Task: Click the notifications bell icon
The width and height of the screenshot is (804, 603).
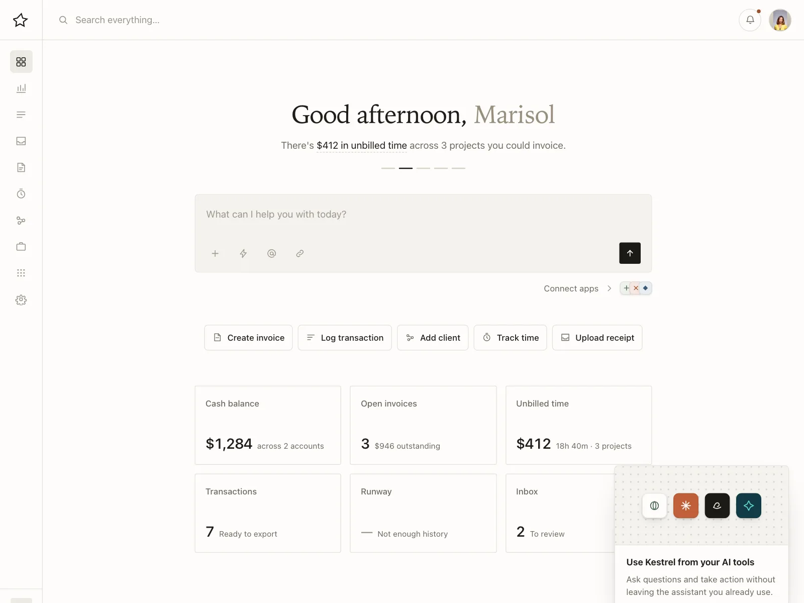Action: 750,20
